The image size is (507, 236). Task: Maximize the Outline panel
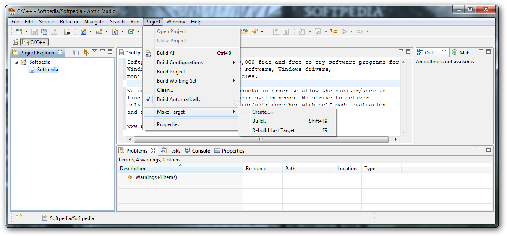click(489, 52)
